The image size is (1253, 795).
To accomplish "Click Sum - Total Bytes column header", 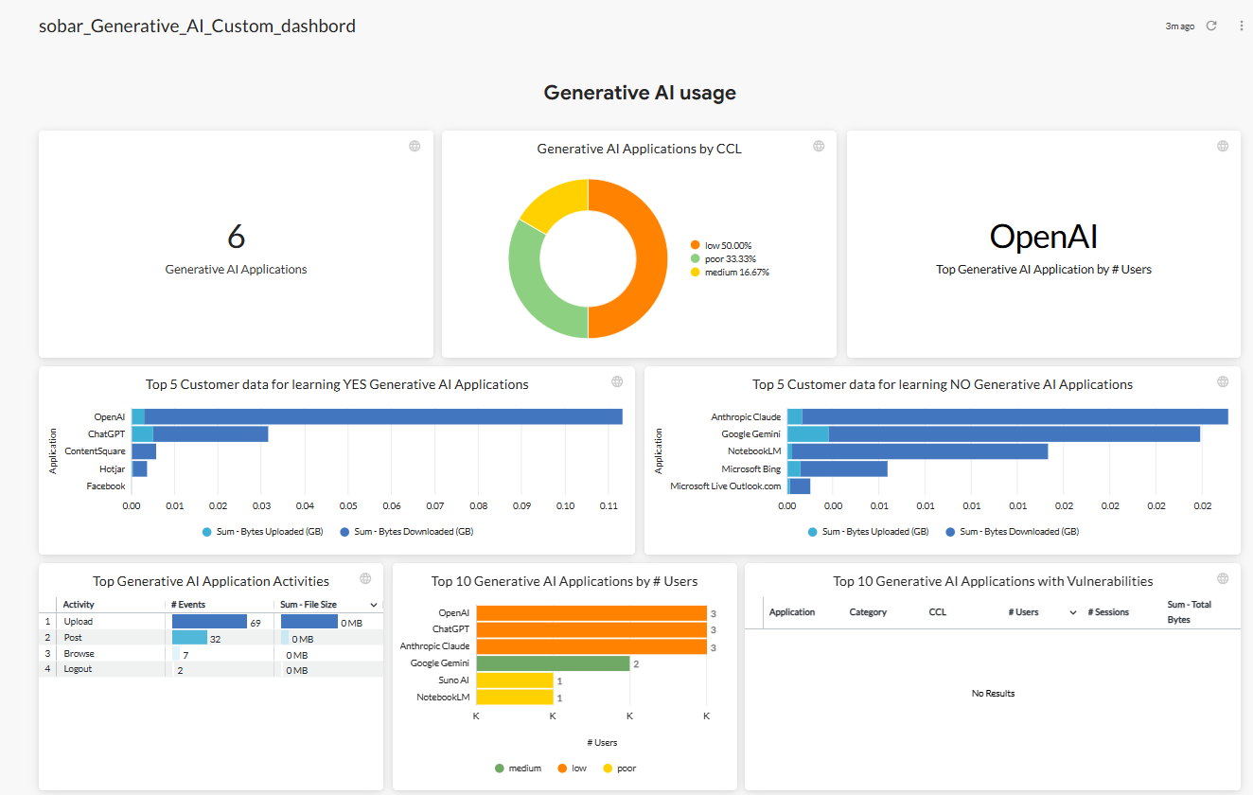I will (1189, 612).
